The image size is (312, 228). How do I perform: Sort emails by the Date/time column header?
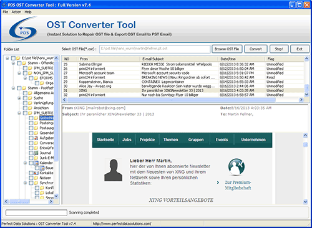[241, 59]
